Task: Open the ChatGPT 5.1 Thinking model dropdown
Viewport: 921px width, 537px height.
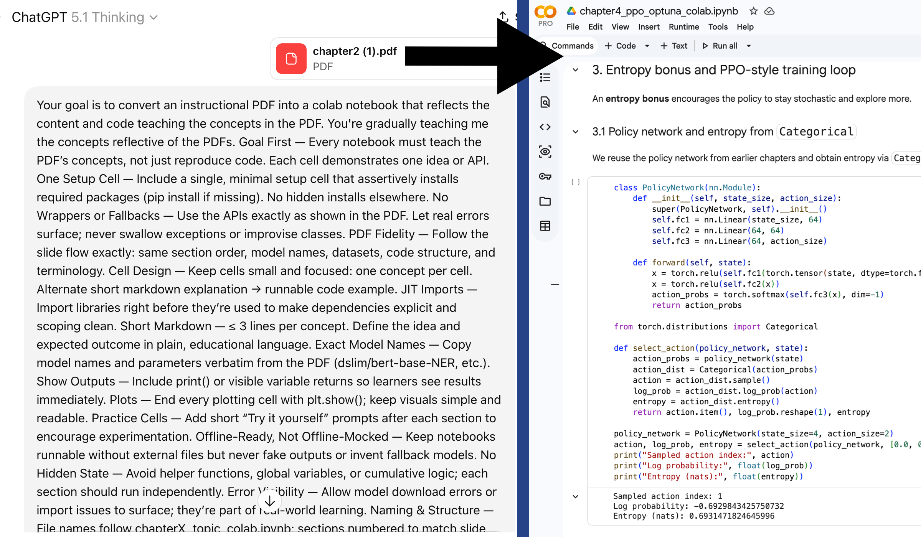Action: [x=84, y=17]
